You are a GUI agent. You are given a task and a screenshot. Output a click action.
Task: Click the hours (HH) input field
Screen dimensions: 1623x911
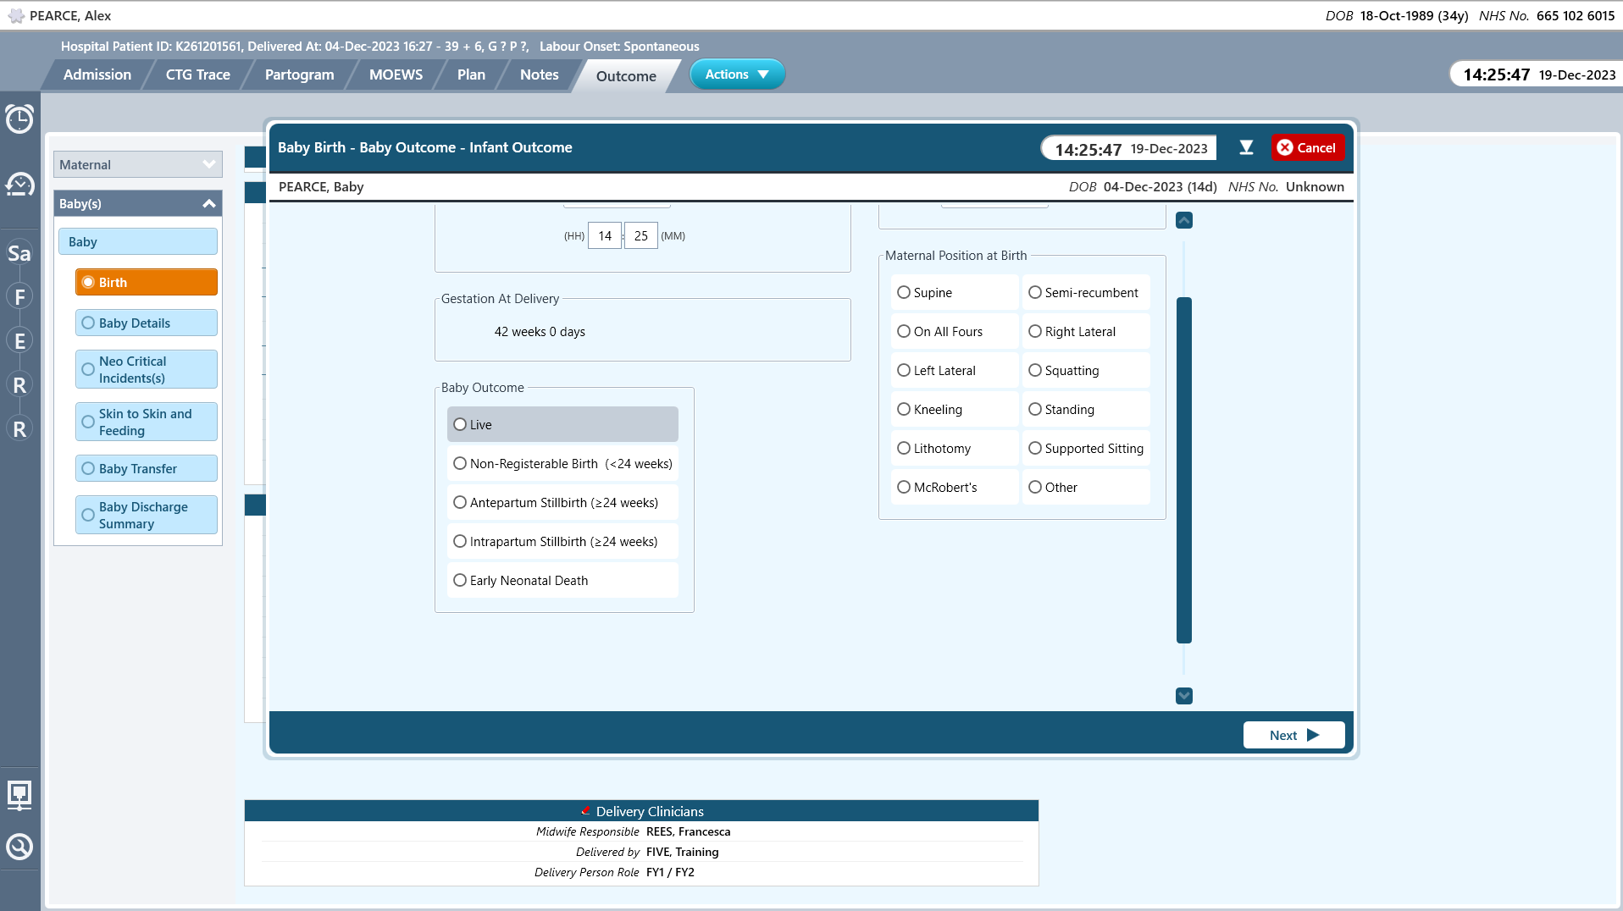pos(605,235)
